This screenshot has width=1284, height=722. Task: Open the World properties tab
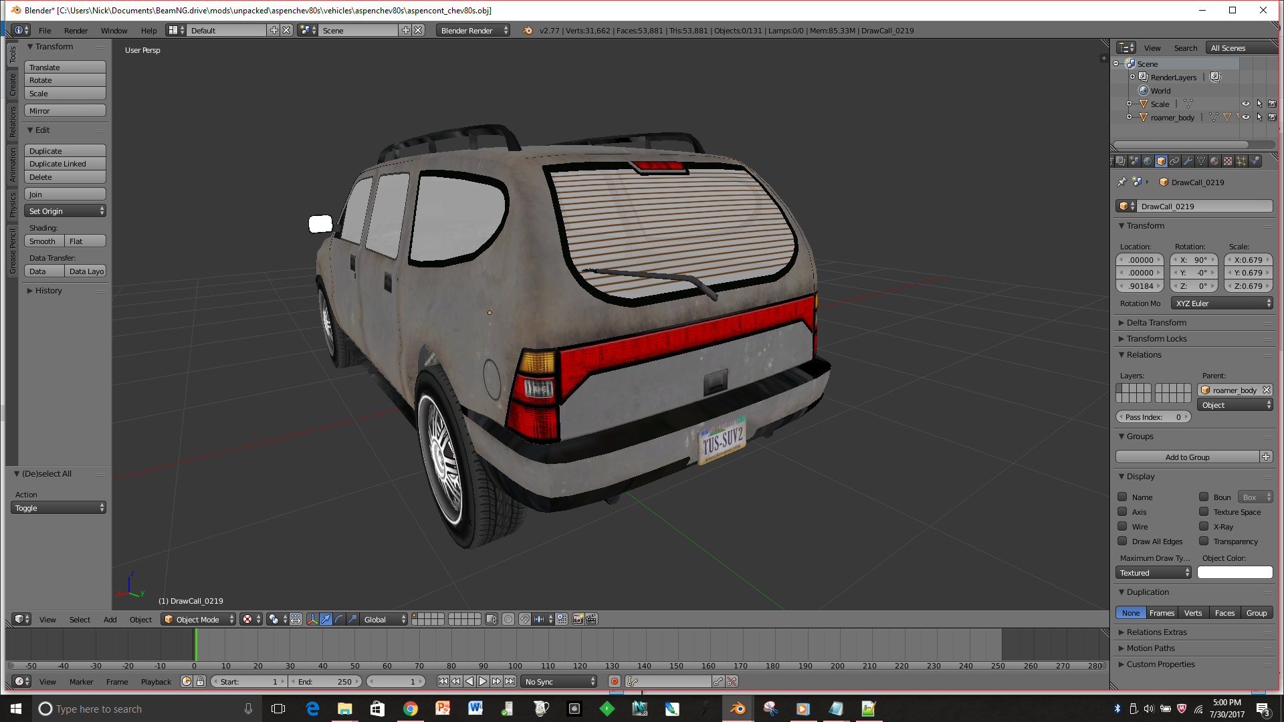point(1148,161)
